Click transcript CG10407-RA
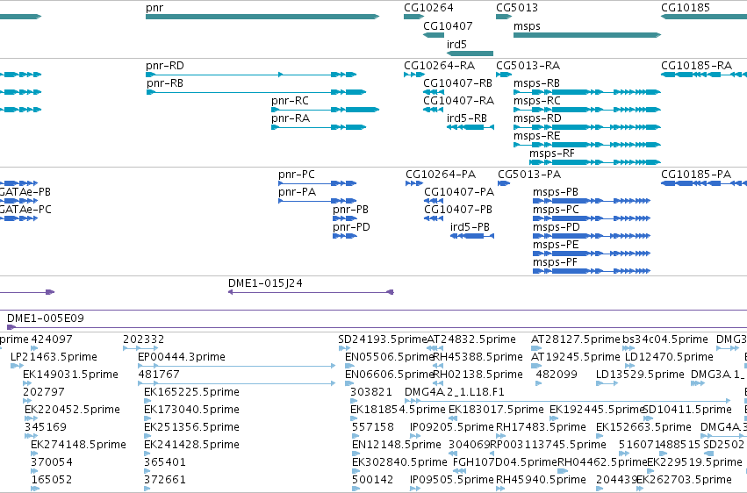Image resolution: width=747 pixels, height=493 pixels. (x=434, y=110)
